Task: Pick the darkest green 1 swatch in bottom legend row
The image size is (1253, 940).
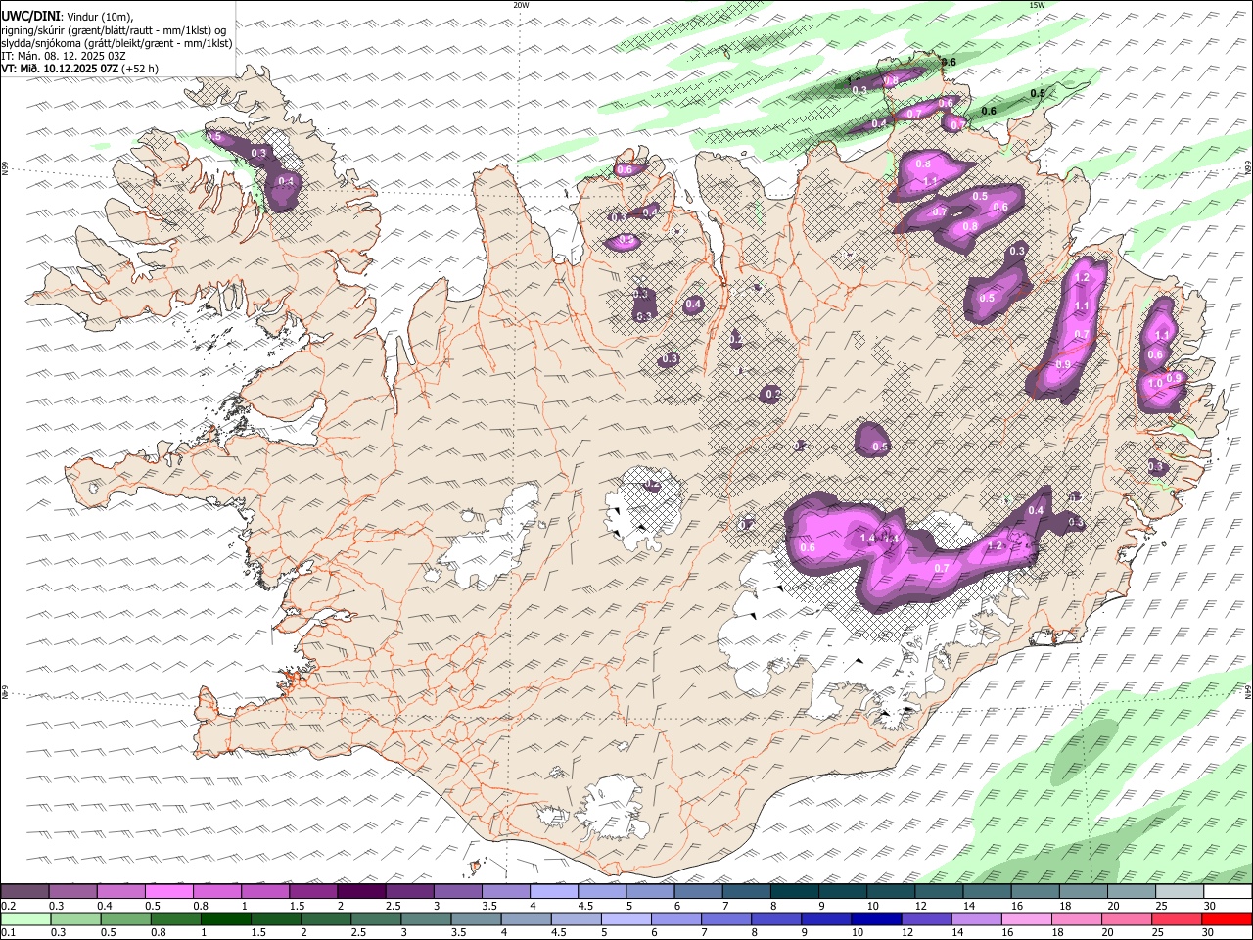Action: pyautogui.click(x=226, y=919)
